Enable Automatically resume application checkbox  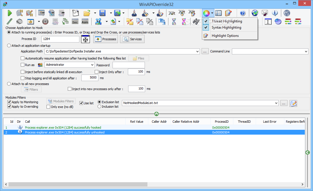tap(23, 58)
